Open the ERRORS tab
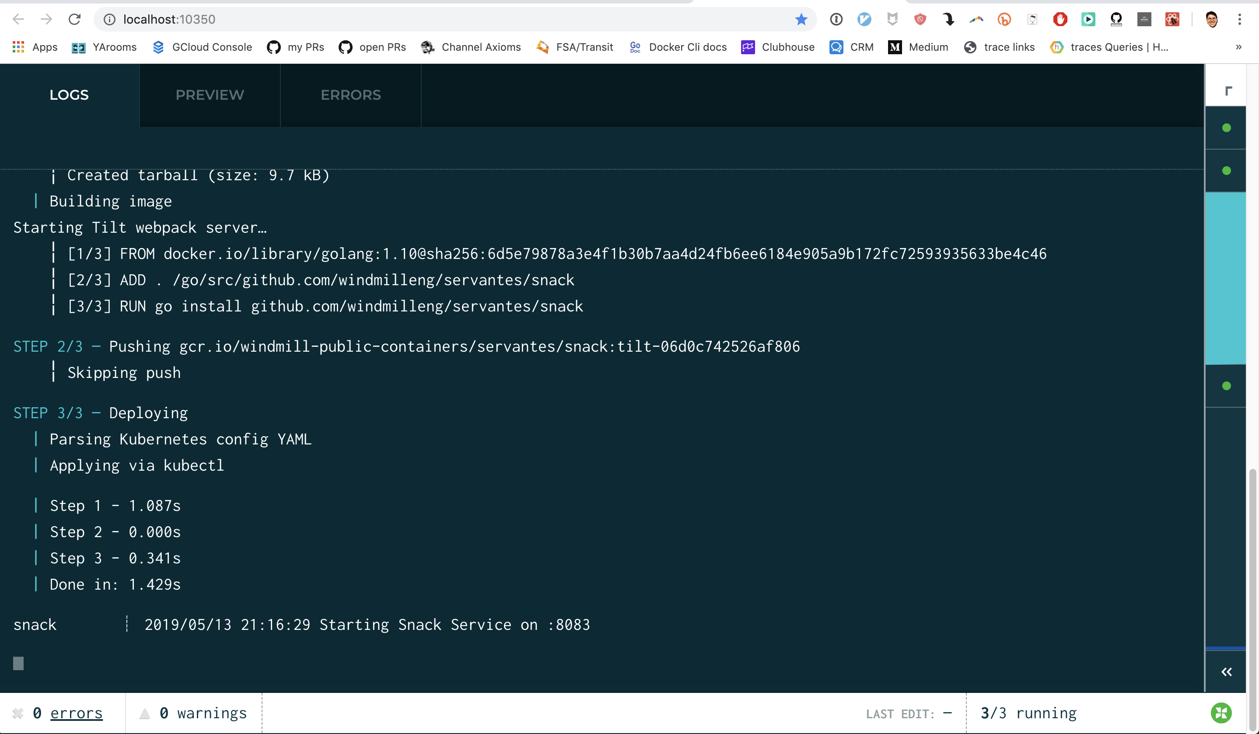Viewport: 1259px width, 734px height. click(x=351, y=95)
